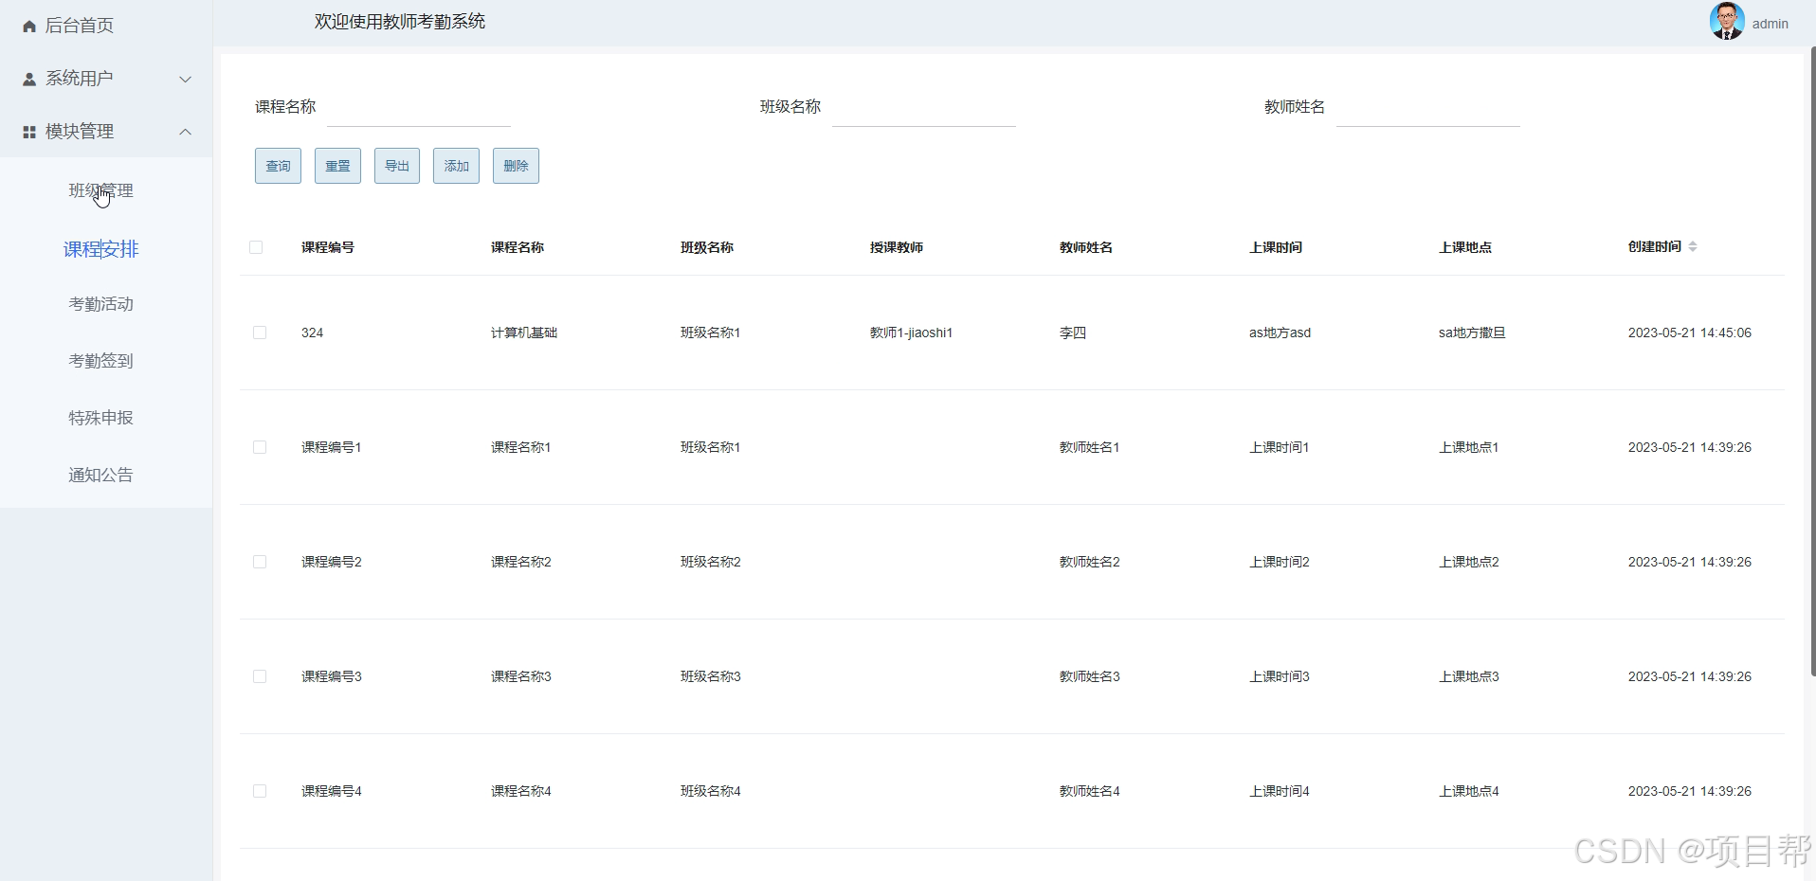Click the 教师姓名 column header
The height and width of the screenshot is (881, 1816).
(1086, 247)
